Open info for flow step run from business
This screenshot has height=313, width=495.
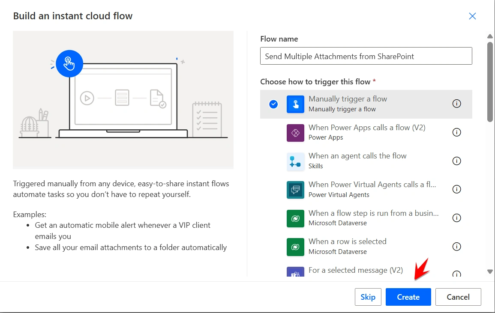(x=456, y=218)
